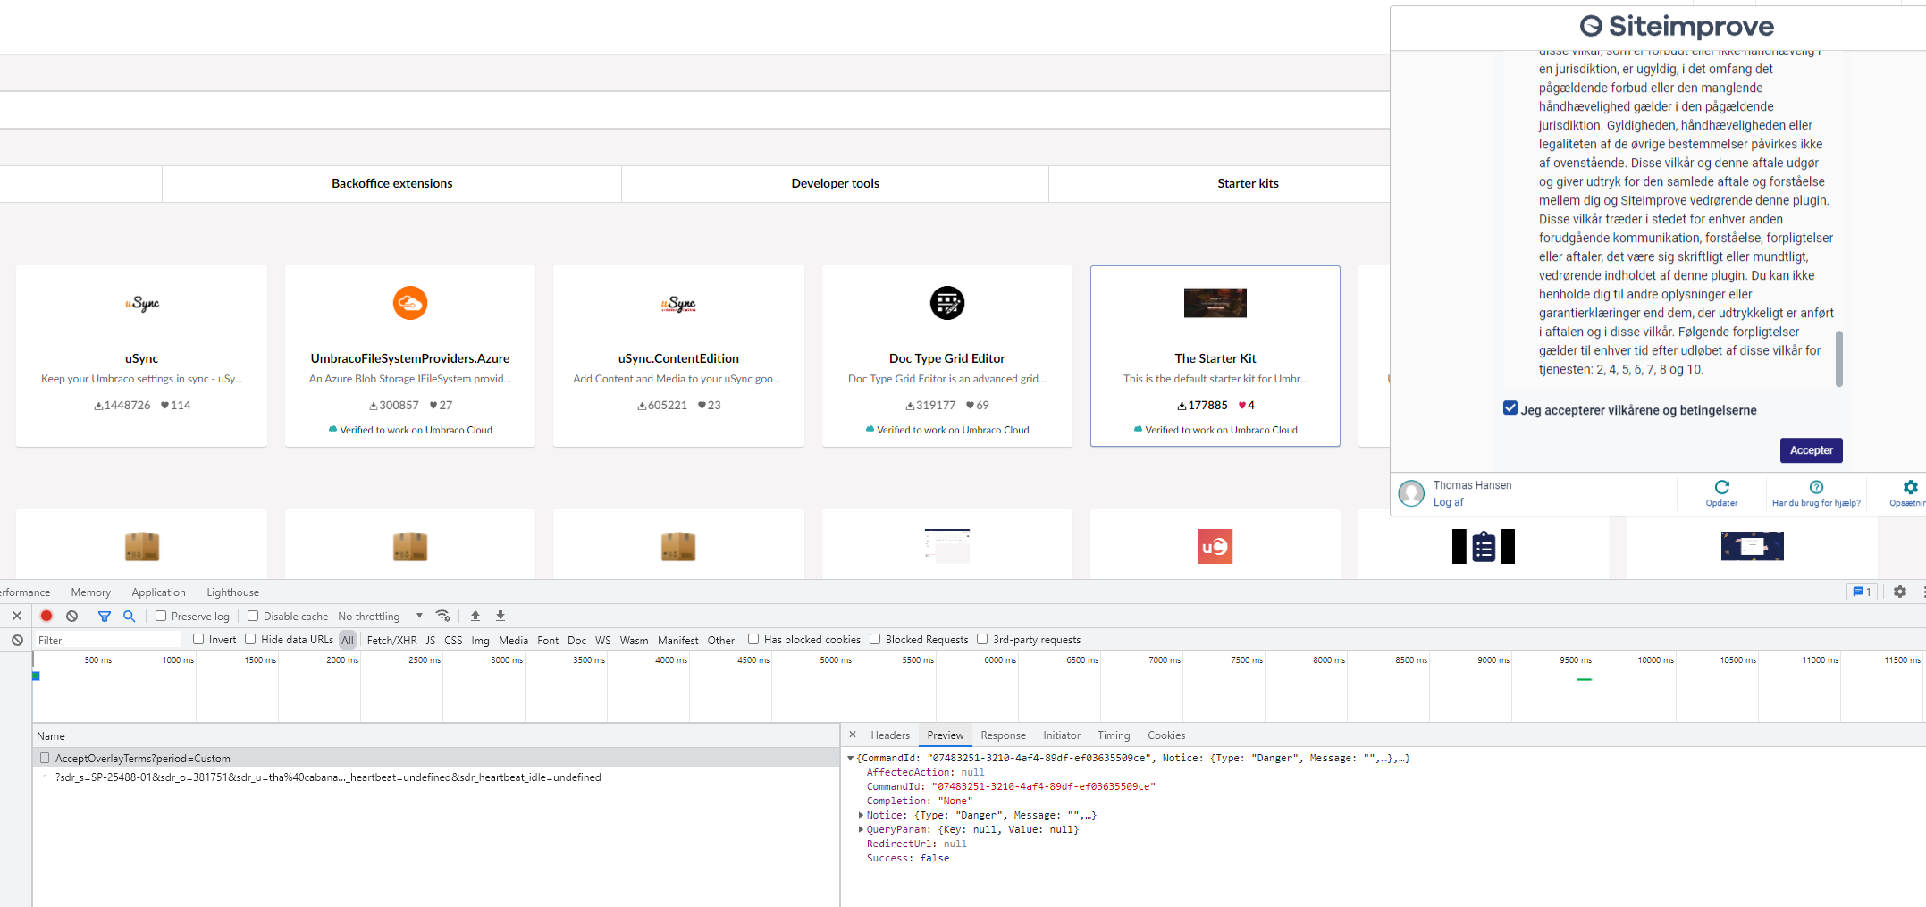Screen dimensions: 1926x907
Task: Open the network conditions Wi-Fi icon
Action: (x=442, y=616)
